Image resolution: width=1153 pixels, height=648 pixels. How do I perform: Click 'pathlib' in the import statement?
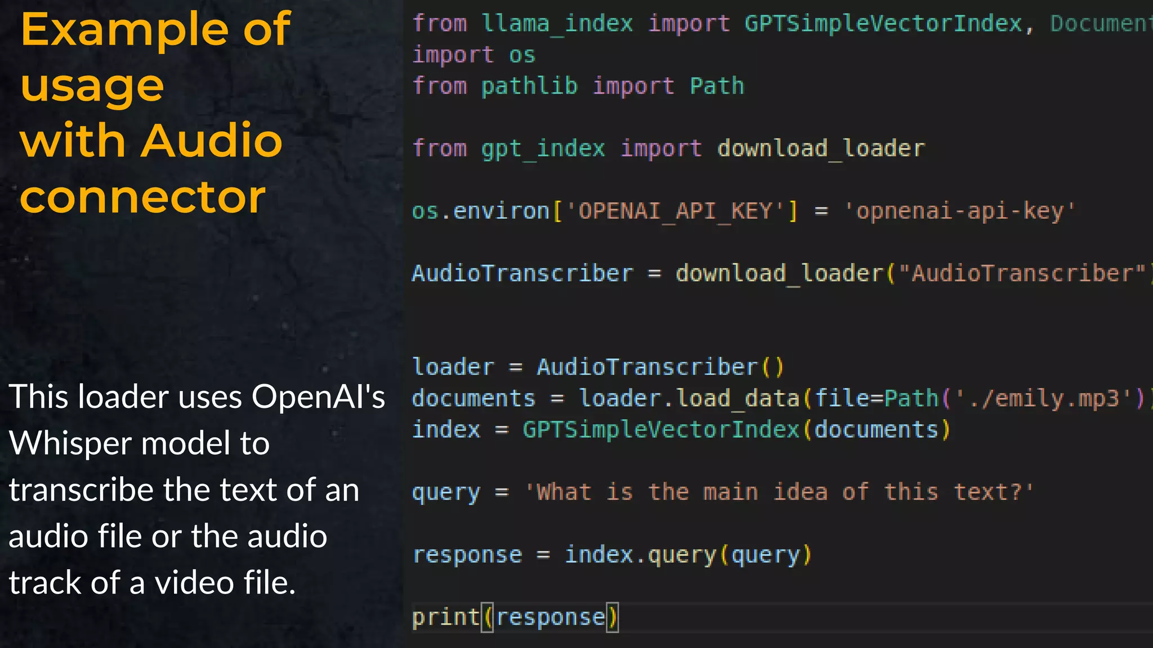coord(529,86)
